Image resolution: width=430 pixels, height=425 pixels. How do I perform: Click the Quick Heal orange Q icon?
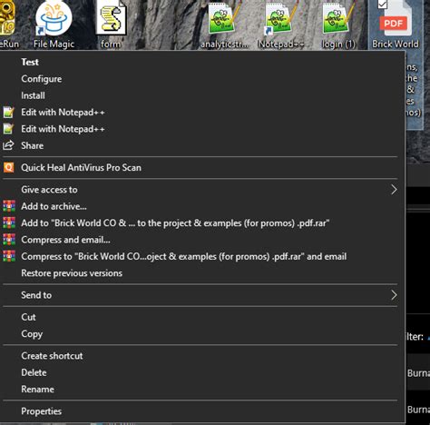(8, 167)
